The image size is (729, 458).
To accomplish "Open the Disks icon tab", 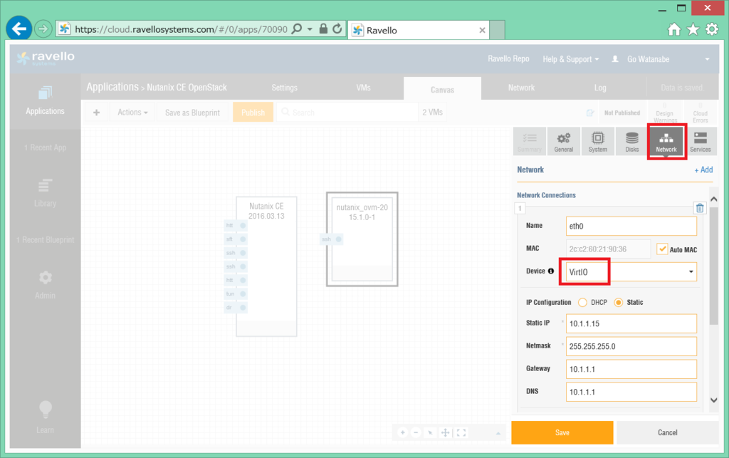I will tap(632, 141).
